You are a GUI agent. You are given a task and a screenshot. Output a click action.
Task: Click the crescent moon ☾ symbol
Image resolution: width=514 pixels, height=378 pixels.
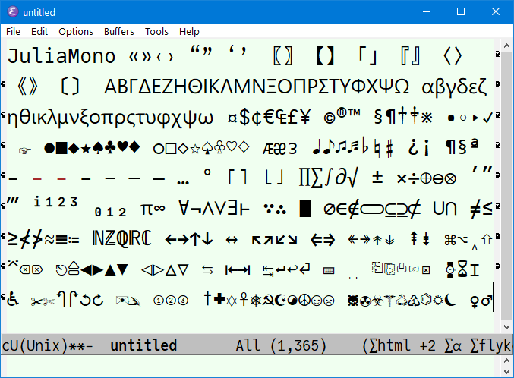tap(451, 299)
